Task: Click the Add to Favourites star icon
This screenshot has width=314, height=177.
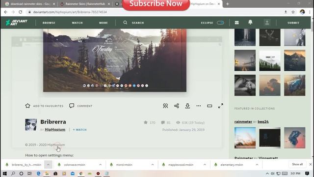Action: click(x=27, y=106)
